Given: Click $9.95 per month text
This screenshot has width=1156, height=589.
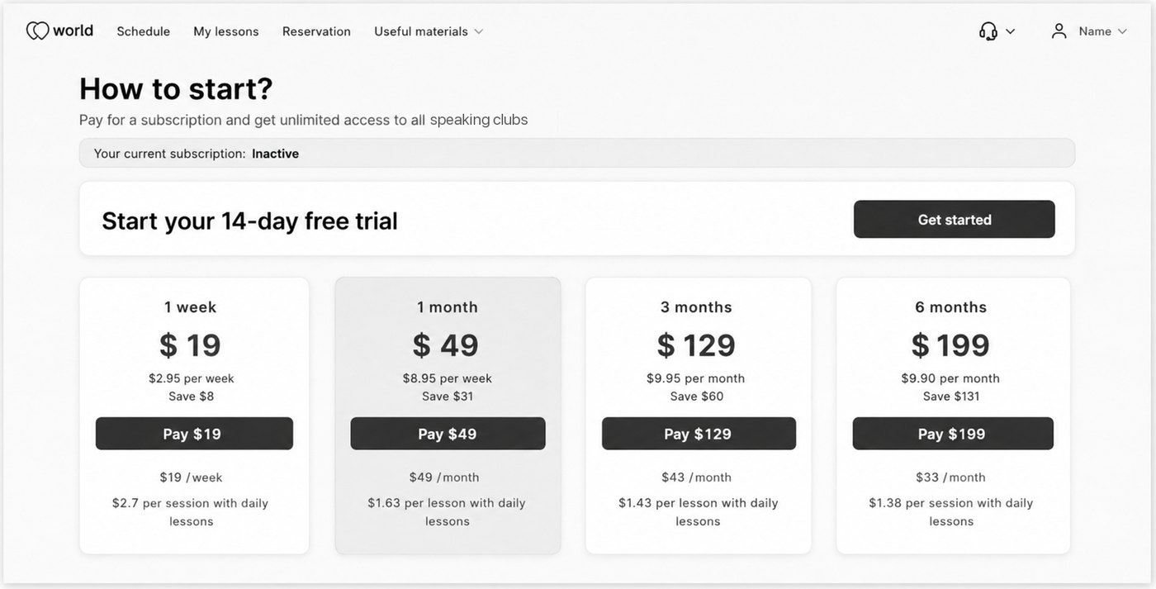Looking at the screenshot, I should point(696,378).
